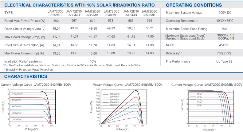
Task: Click the 'Open Circuit Voltage(Voc) [V]' row label
Action: (25, 29)
